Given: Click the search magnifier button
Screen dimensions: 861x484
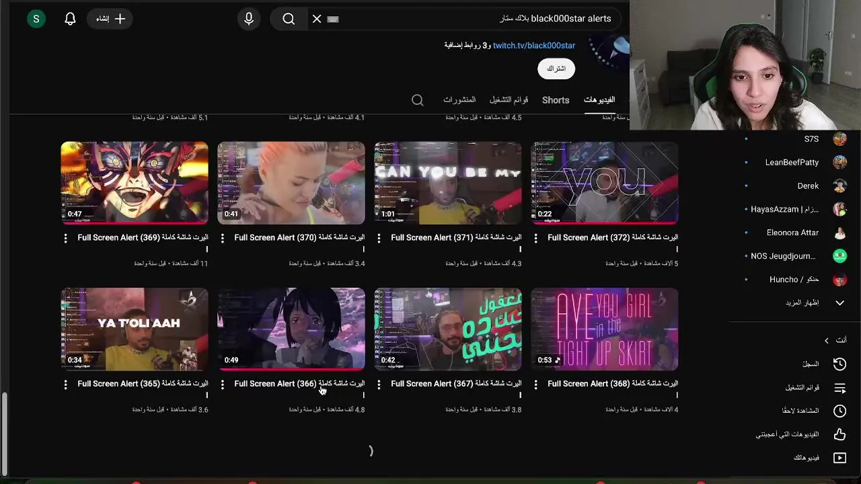Looking at the screenshot, I should (289, 19).
